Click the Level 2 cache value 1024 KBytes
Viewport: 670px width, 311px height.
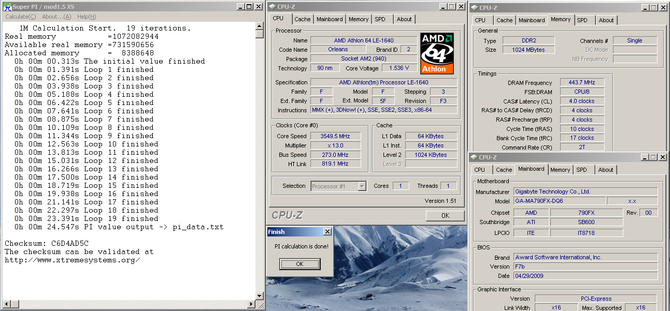(431, 155)
